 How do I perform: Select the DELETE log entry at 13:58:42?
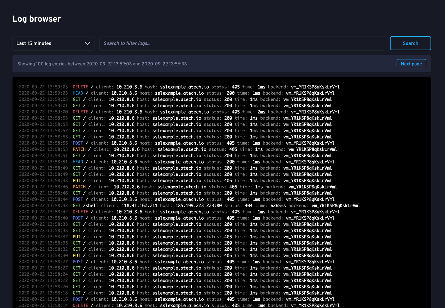(x=179, y=212)
